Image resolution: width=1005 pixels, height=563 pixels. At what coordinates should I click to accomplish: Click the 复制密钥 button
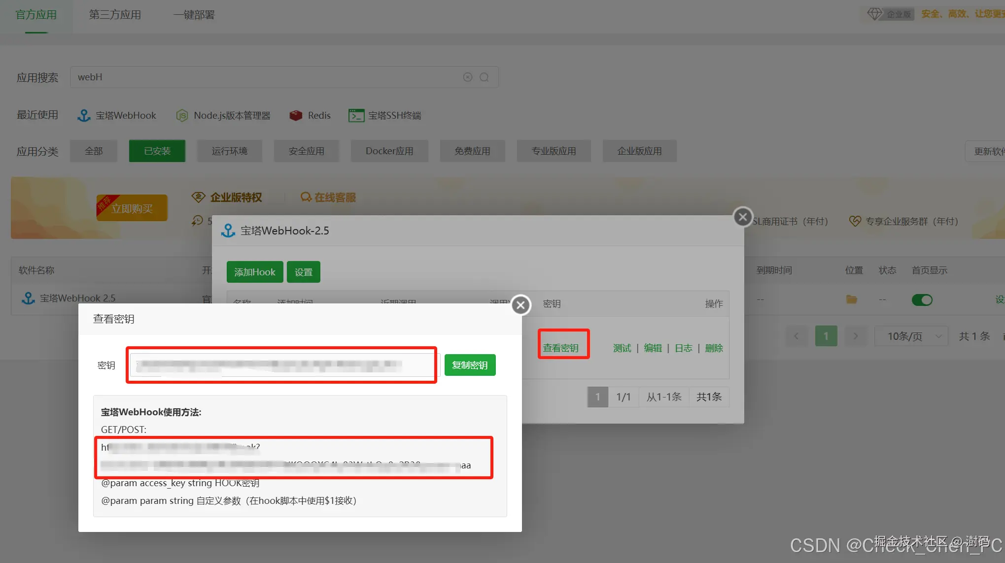[x=469, y=365]
